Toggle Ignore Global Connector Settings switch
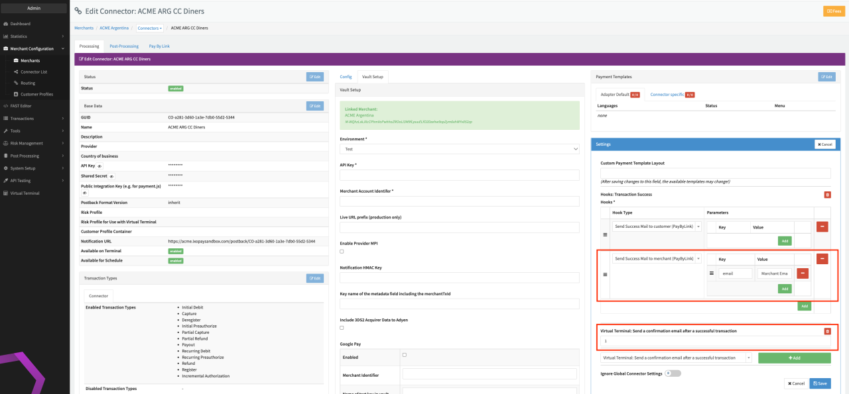This screenshot has width=849, height=394. point(673,373)
